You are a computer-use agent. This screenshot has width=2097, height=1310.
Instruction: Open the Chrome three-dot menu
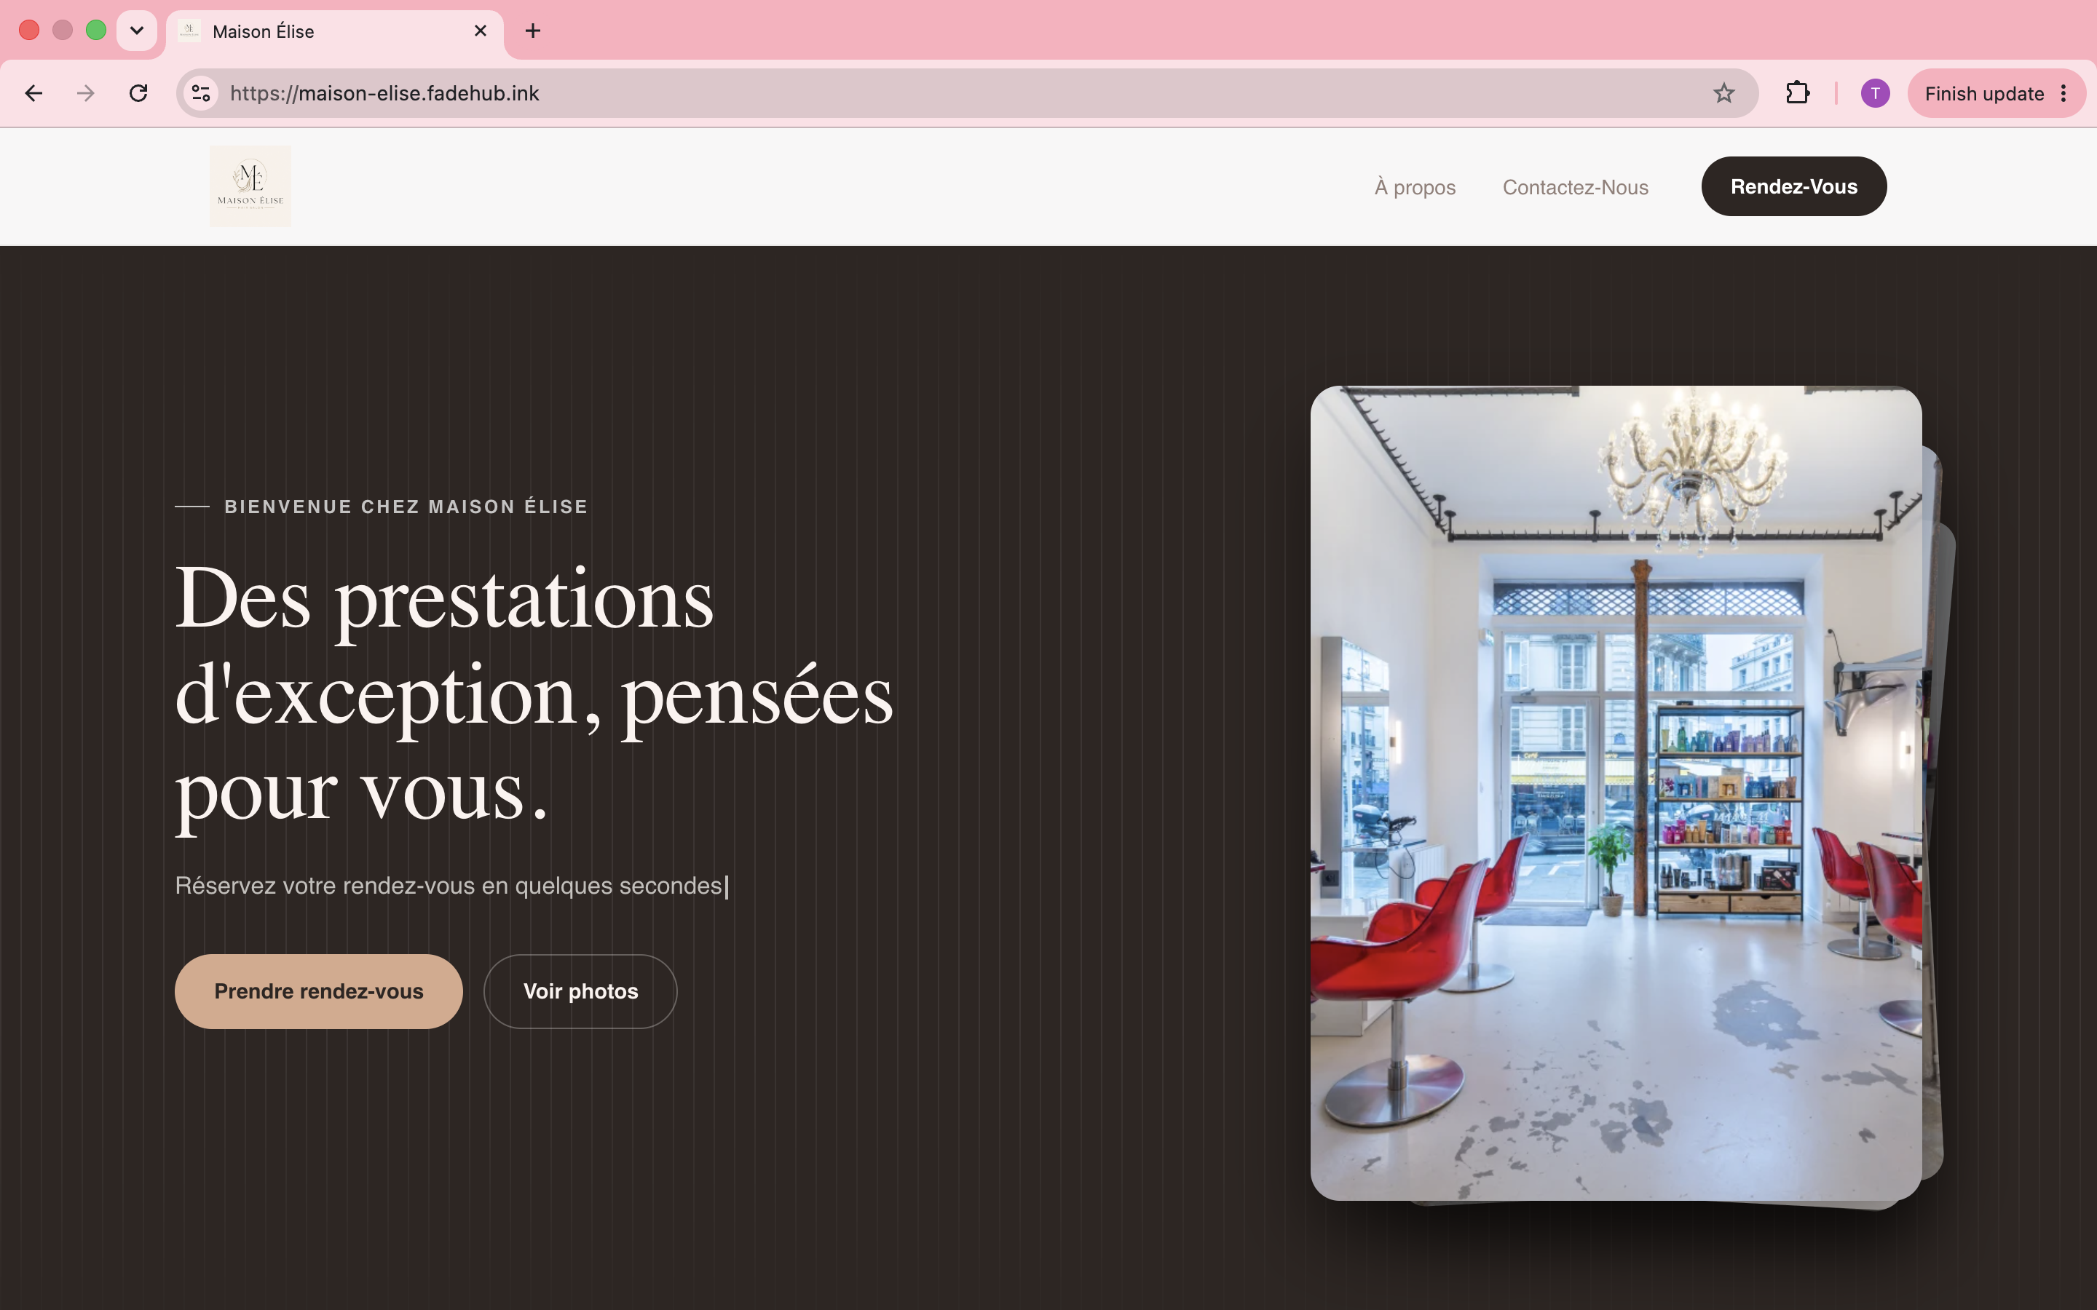tap(2064, 94)
